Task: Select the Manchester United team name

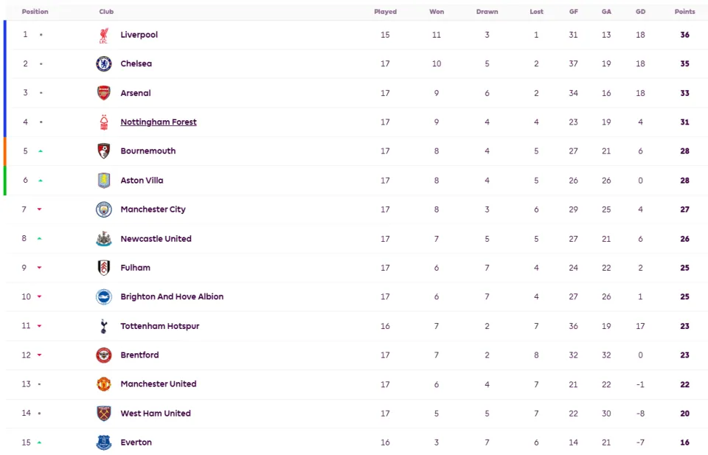Action: (159, 384)
